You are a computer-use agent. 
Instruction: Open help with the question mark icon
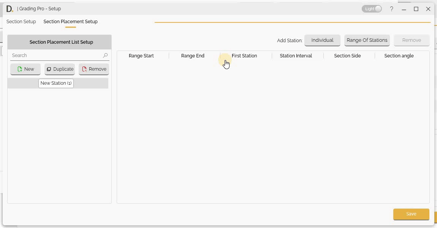[x=391, y=9]
